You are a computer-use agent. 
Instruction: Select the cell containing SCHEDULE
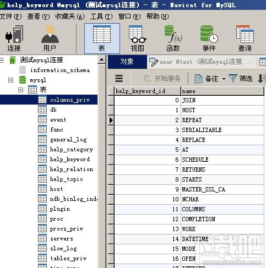[222, 160]
